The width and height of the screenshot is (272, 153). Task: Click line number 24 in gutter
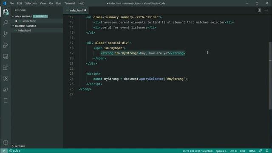71,79
